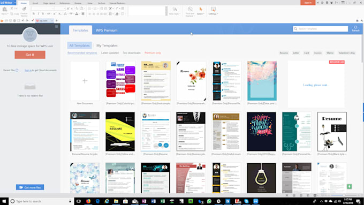This screenshot has width=364, height=205.
Task: Open Firefox from the taskbar
Action: tap(88, 201)
